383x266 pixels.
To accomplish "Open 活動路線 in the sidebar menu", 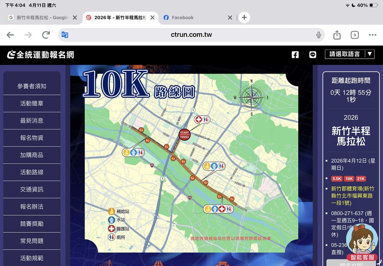I will tap(32, 172).
